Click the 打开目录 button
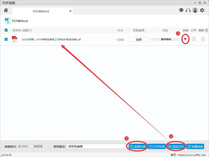The width and height of the screenshot is (209, 157). coord(157,147)
